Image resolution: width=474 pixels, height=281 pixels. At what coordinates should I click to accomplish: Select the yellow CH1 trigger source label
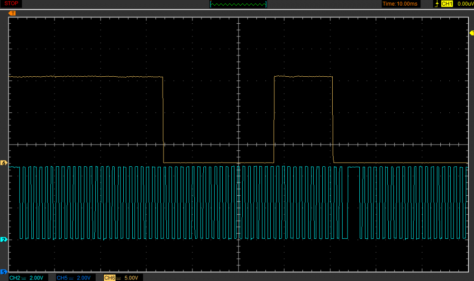tap(447, 4)
